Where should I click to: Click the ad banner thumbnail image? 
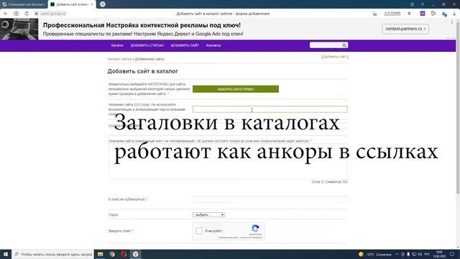(x=19, y=29)
